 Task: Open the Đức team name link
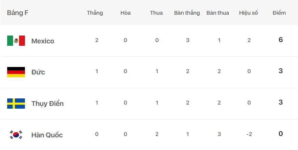coord(38,72)
